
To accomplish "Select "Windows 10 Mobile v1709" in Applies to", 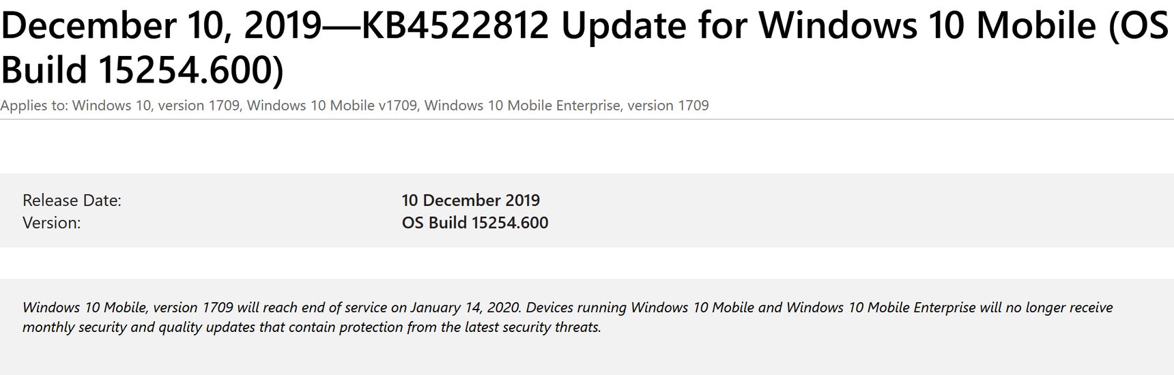I will (x=332, y=105).
